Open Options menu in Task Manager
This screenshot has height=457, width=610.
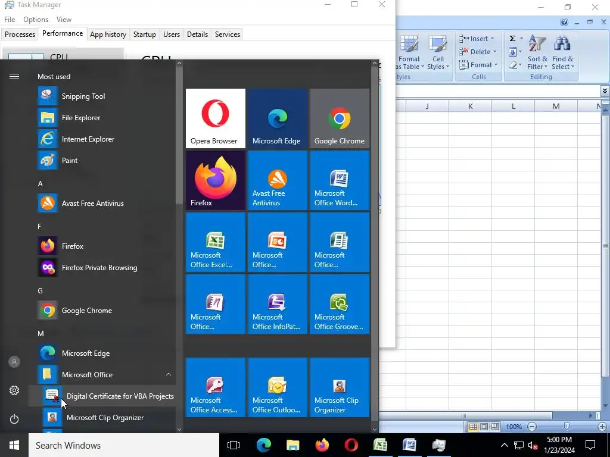pos(36,20)
